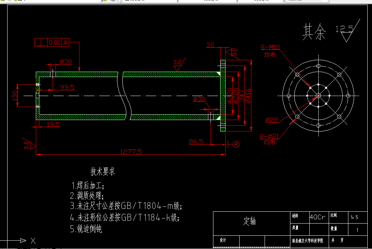Select the 99.5 dimension text

tap(67, 87)
